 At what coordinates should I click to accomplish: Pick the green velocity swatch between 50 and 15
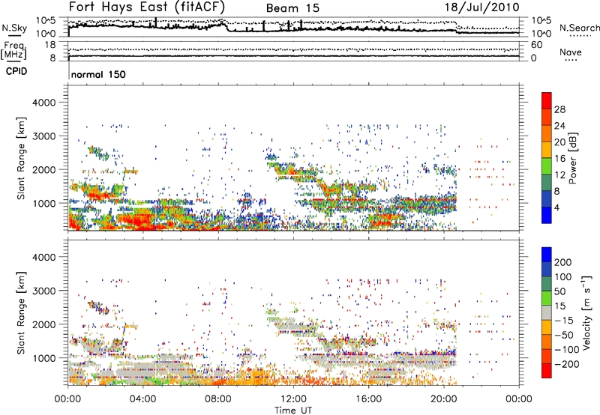click(547, 298)
